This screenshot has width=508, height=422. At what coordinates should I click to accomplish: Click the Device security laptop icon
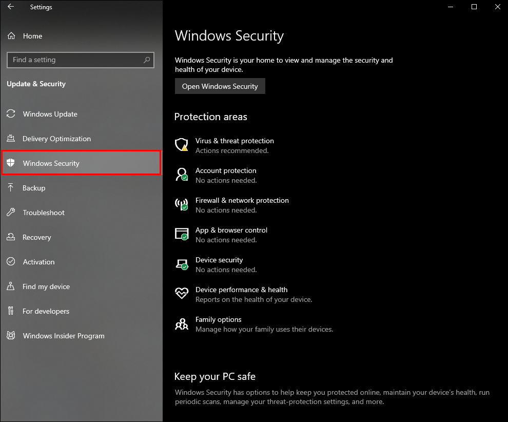(182, 264)
